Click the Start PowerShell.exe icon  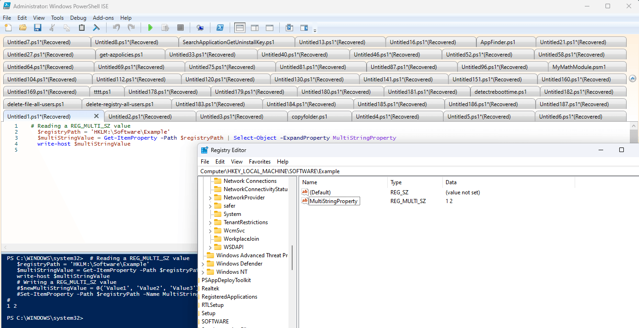(x=220, y=28)
